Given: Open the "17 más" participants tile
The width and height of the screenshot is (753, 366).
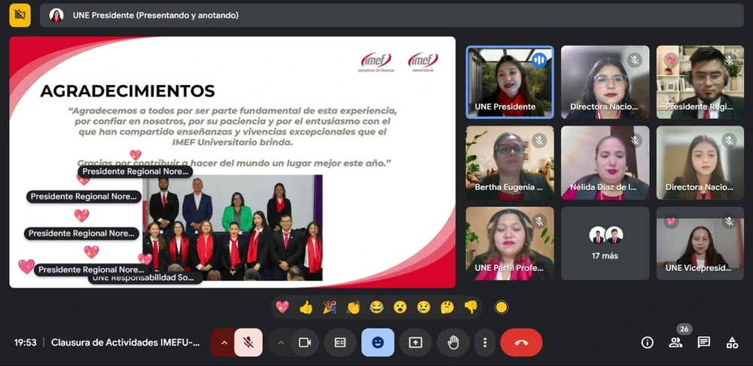Looking at the screenshot, I should tap(605, 243).
